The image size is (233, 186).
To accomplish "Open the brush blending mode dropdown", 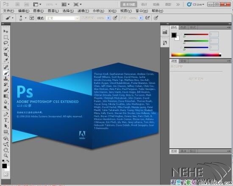I will [63, 18].
